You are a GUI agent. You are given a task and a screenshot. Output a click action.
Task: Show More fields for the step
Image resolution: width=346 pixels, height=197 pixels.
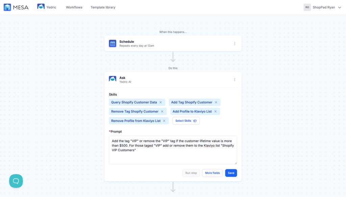tap(212, 173)
